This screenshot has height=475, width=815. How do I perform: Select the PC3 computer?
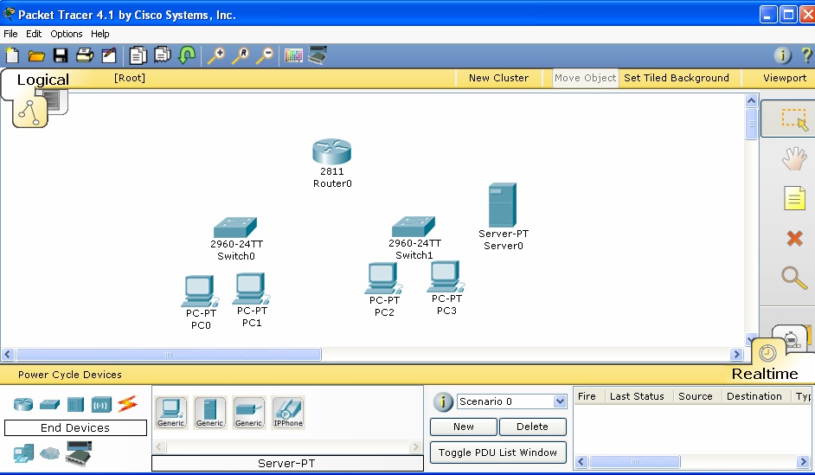click(x=446, y=277)
